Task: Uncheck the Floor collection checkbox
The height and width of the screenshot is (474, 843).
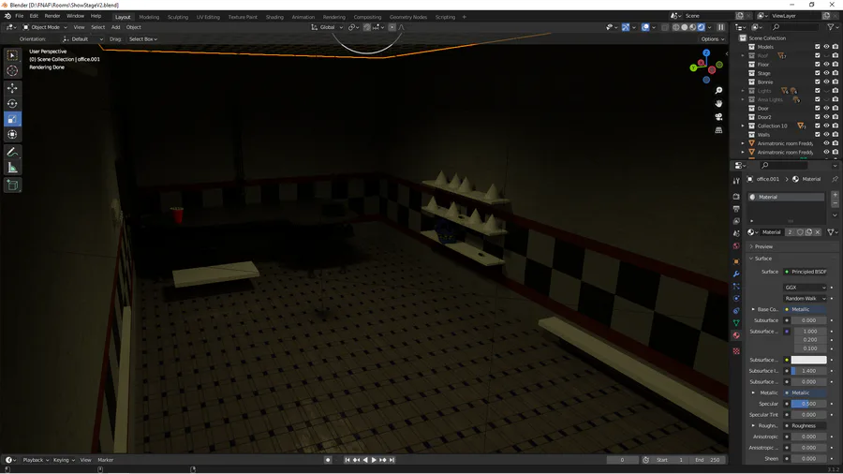Action: 817,65
